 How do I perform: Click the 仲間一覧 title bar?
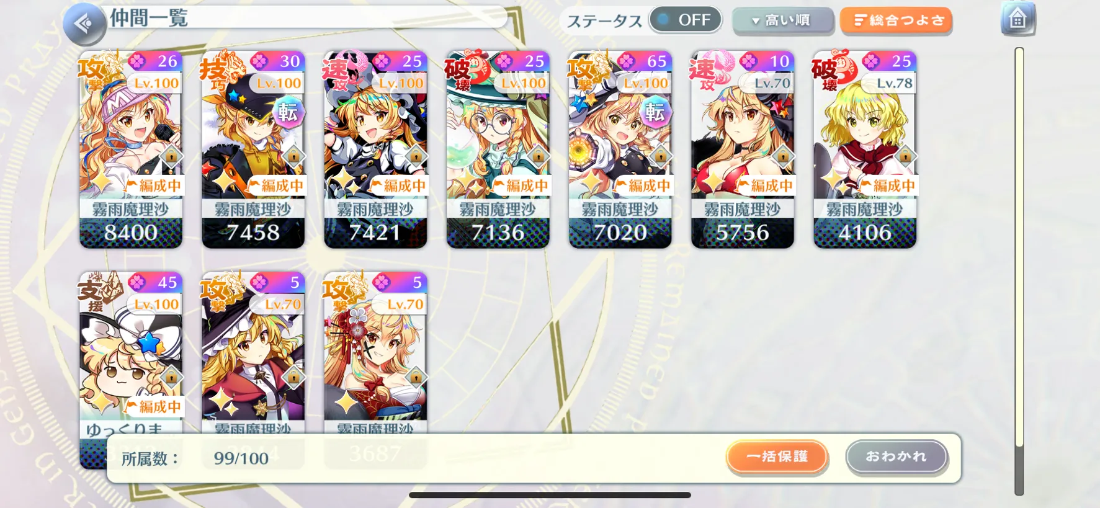click(x=308, y=17)
